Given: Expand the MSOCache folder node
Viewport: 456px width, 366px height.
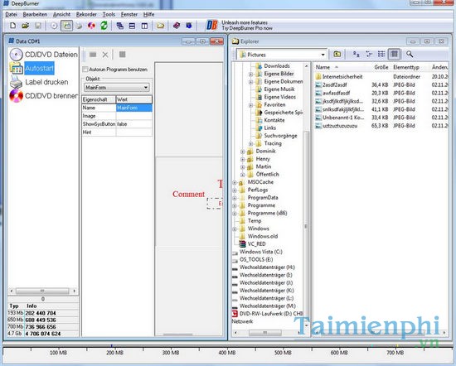Looking at the screenshot, I should pos(235,182).
